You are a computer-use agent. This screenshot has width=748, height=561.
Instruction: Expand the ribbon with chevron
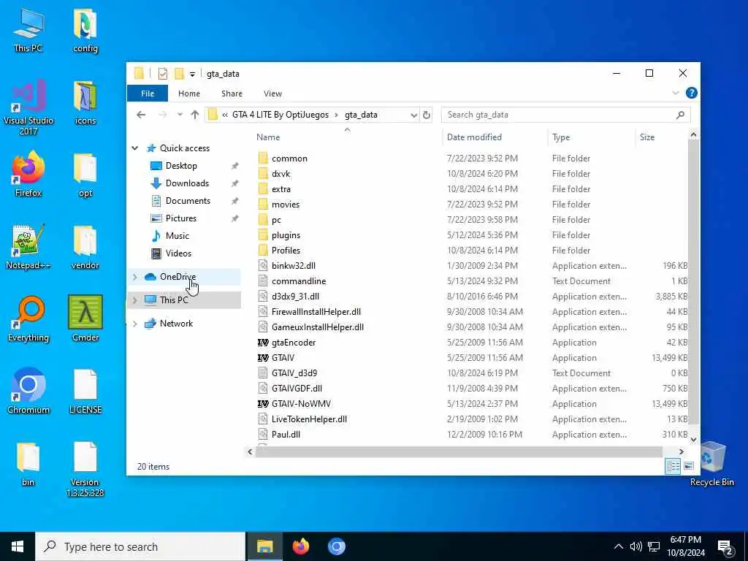676,93
